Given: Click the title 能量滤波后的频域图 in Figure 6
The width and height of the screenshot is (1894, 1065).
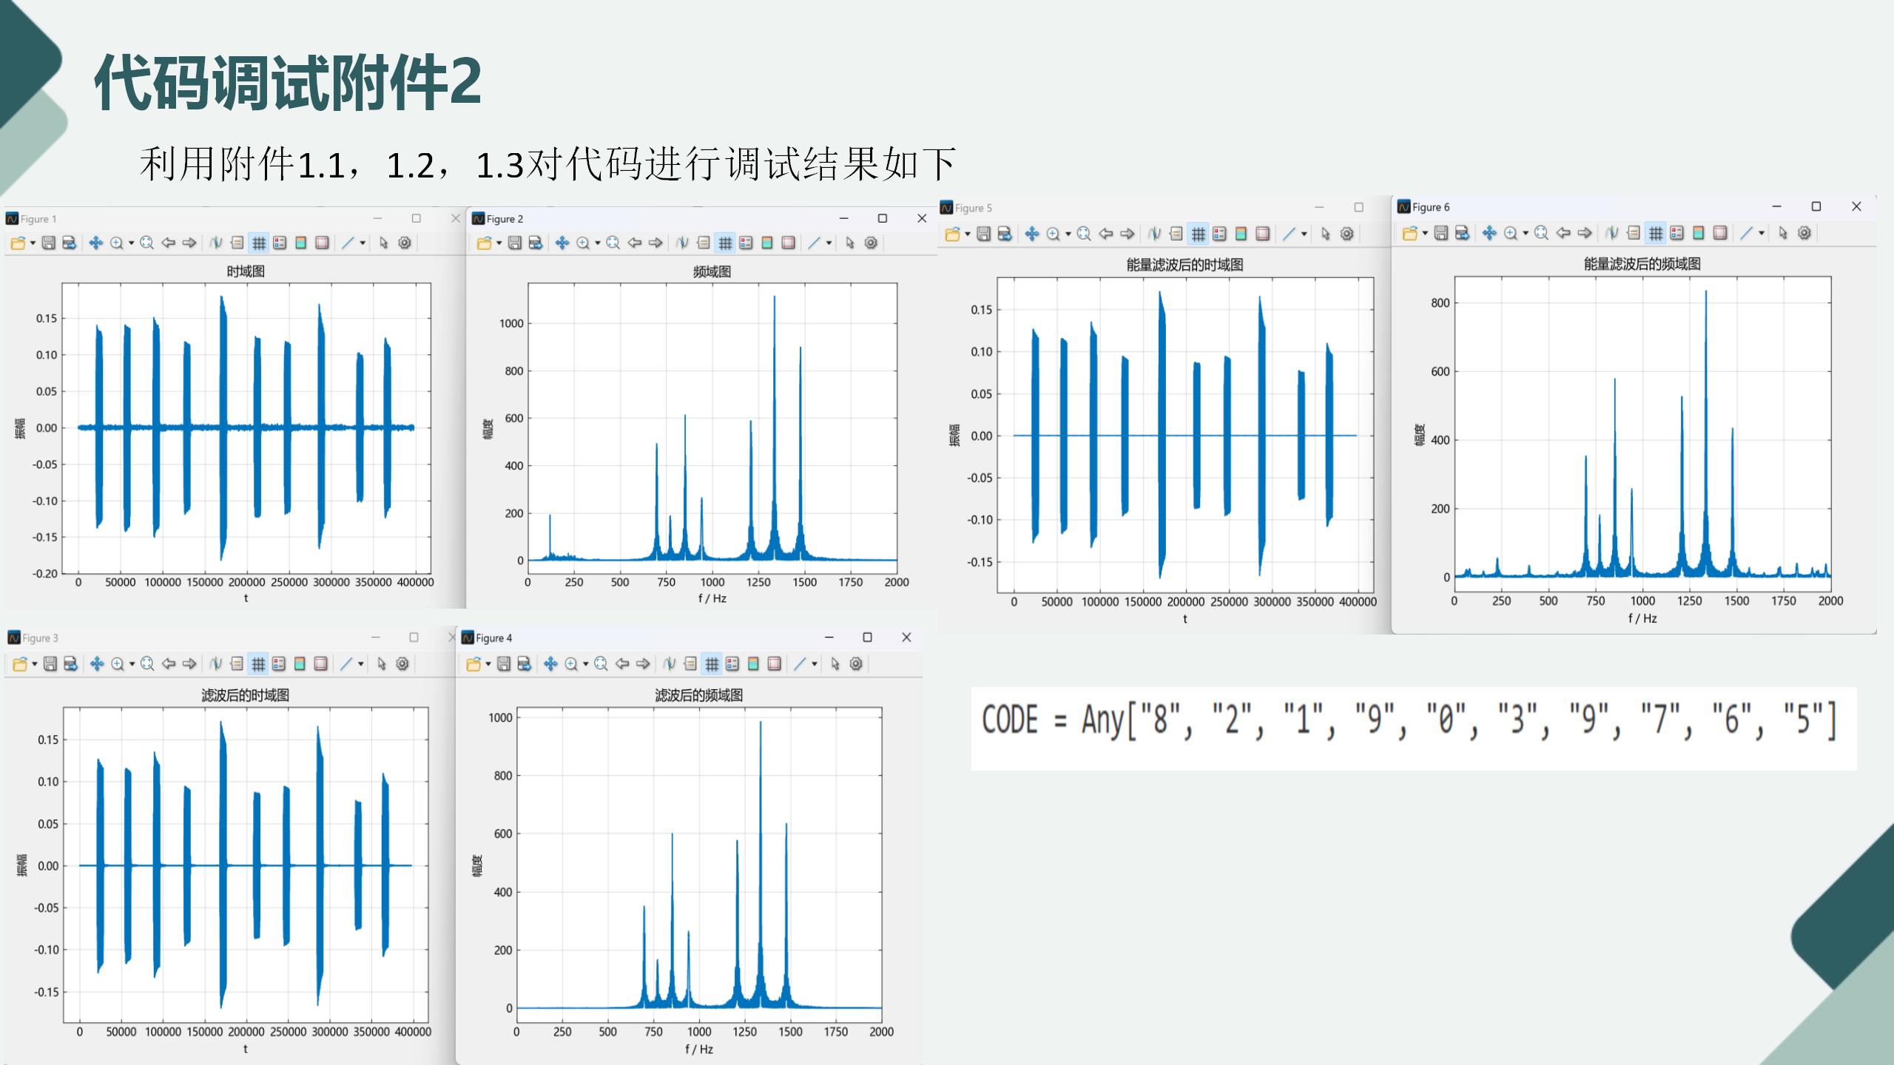Looking at the screenshot, I should coord(1642,264).
